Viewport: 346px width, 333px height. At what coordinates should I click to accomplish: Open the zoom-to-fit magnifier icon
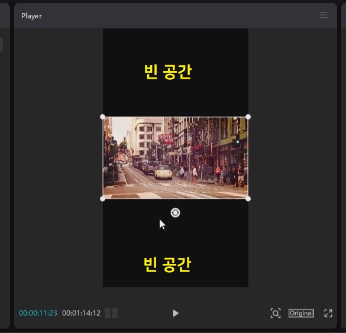click(276, 313)
